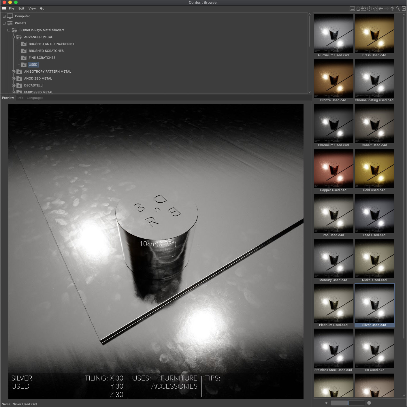Screen dimensions: 407x407
Task: Click the large-dot maximum thumbnail size button
Action: pos(369,403)
